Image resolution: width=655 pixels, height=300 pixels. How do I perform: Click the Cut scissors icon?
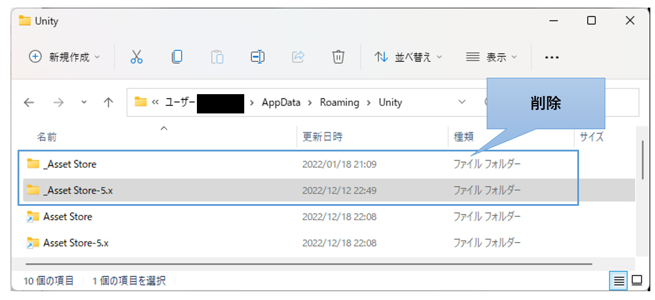click(137, 57)
